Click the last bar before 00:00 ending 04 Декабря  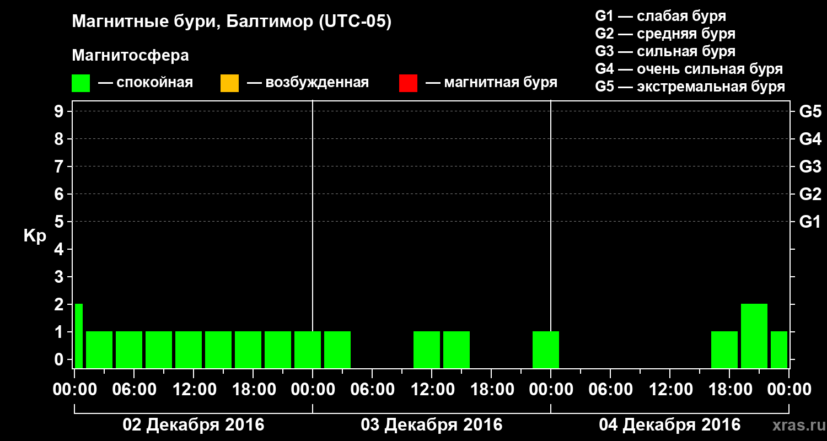778,349
